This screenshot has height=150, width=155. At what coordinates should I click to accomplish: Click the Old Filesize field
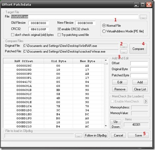[x=38, y=23]
